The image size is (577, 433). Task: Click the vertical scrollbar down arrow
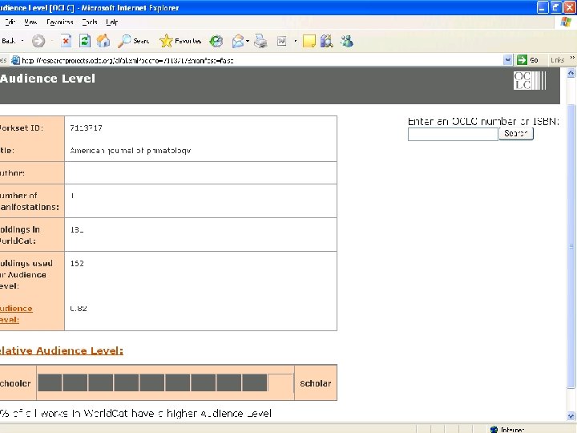pyautogui.click(x=571, y=416)
